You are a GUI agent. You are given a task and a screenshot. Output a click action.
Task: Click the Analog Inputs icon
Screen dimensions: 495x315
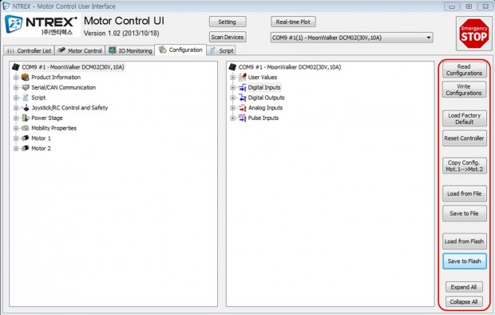242,108
